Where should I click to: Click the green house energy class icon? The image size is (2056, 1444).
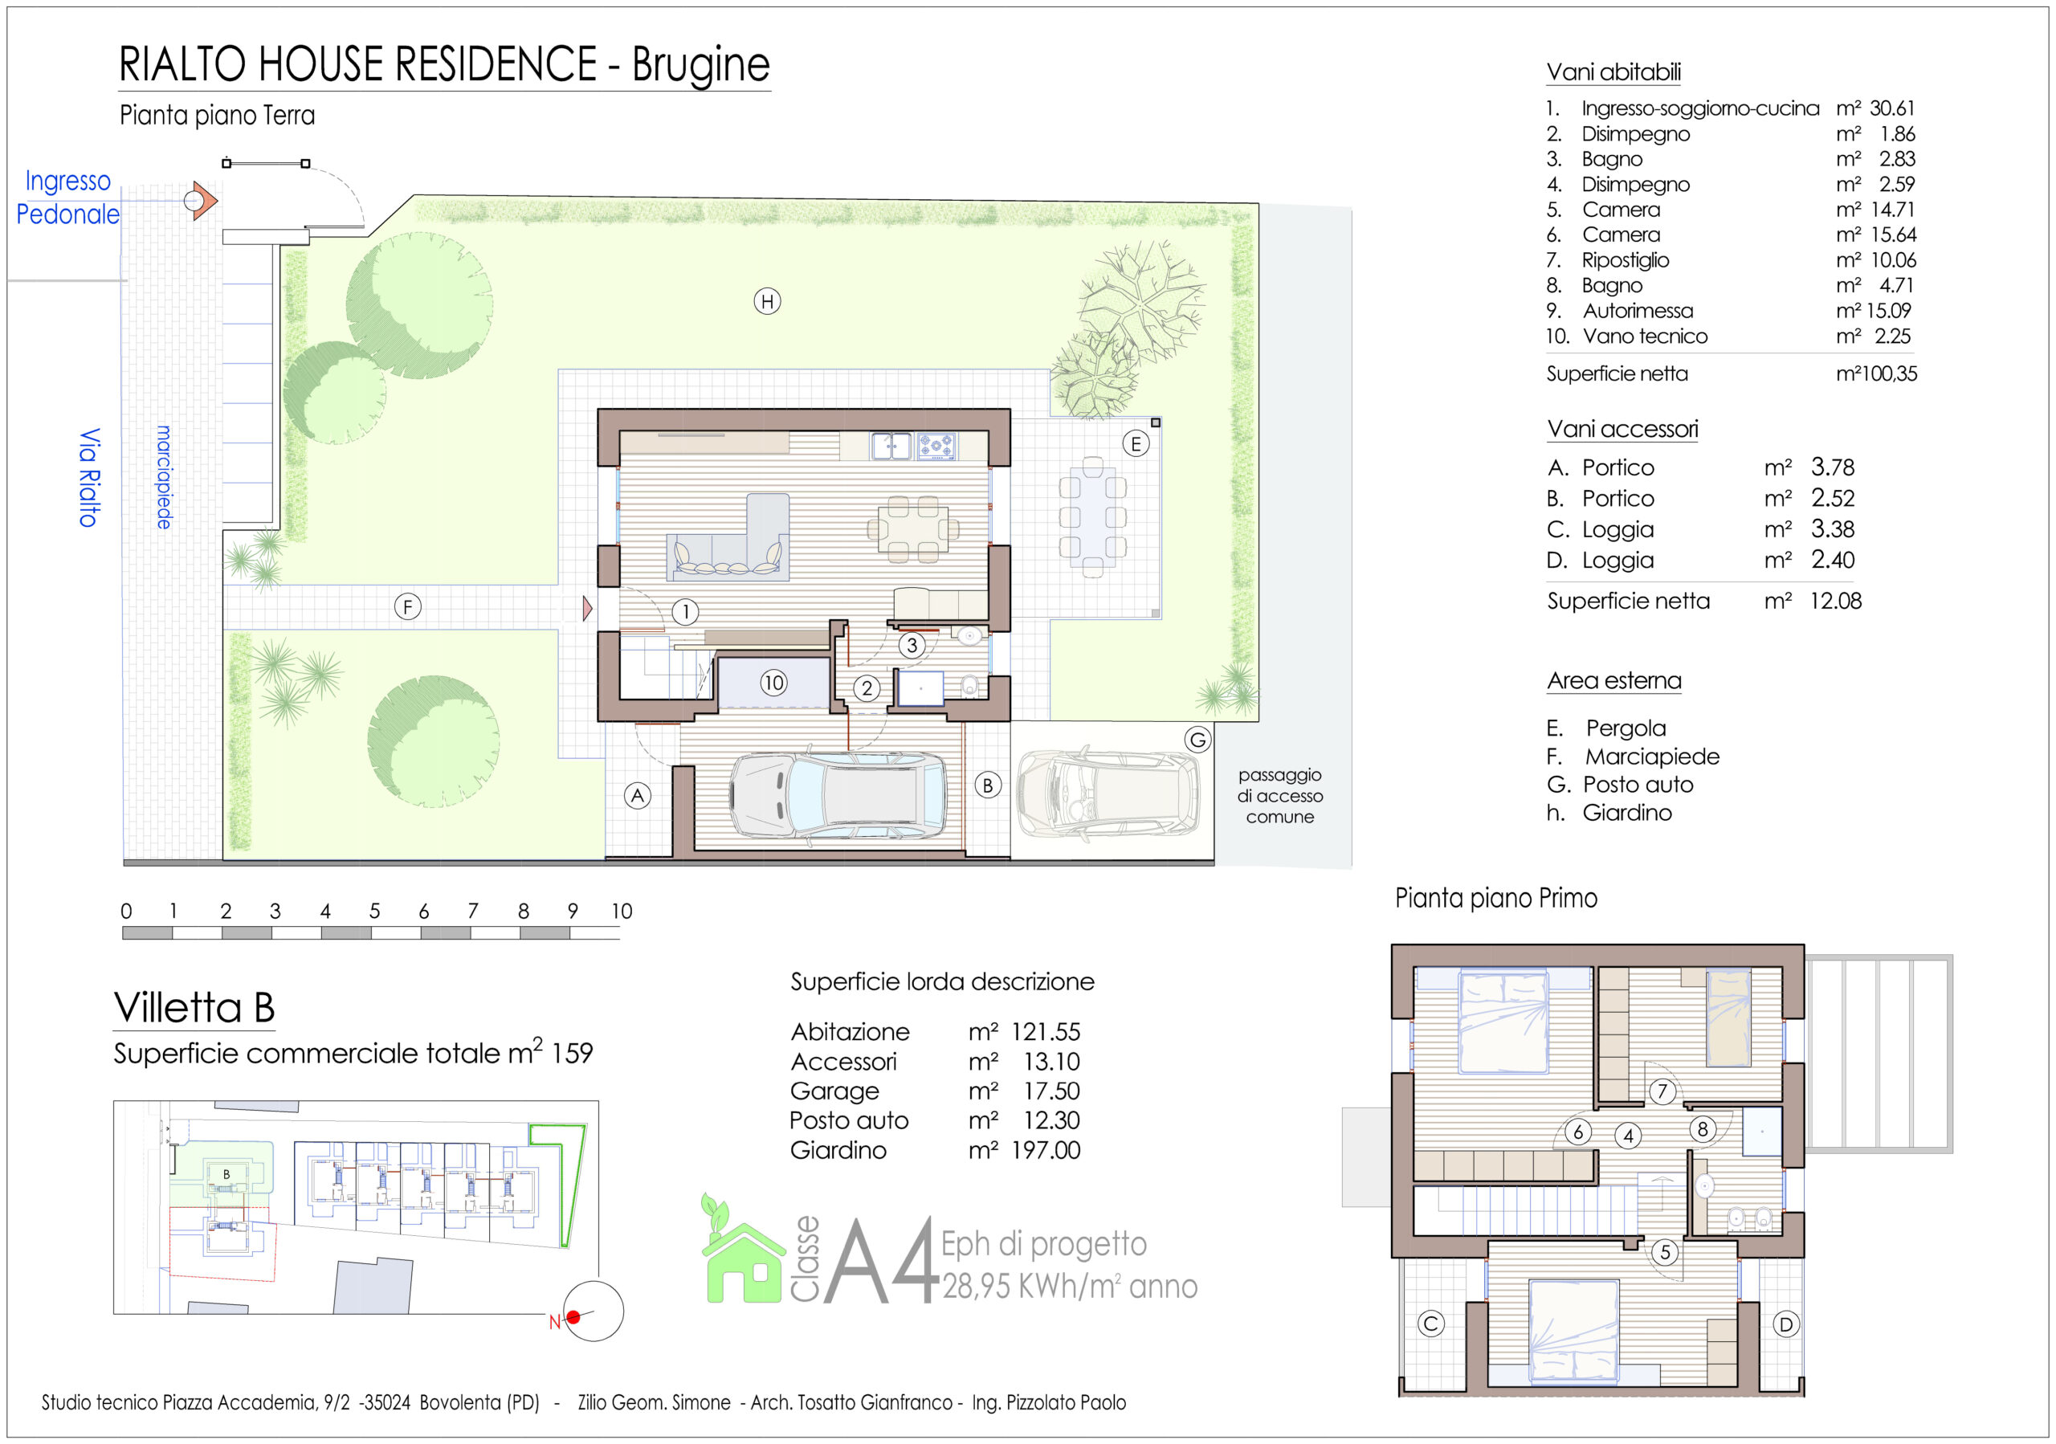point(742,1256)
